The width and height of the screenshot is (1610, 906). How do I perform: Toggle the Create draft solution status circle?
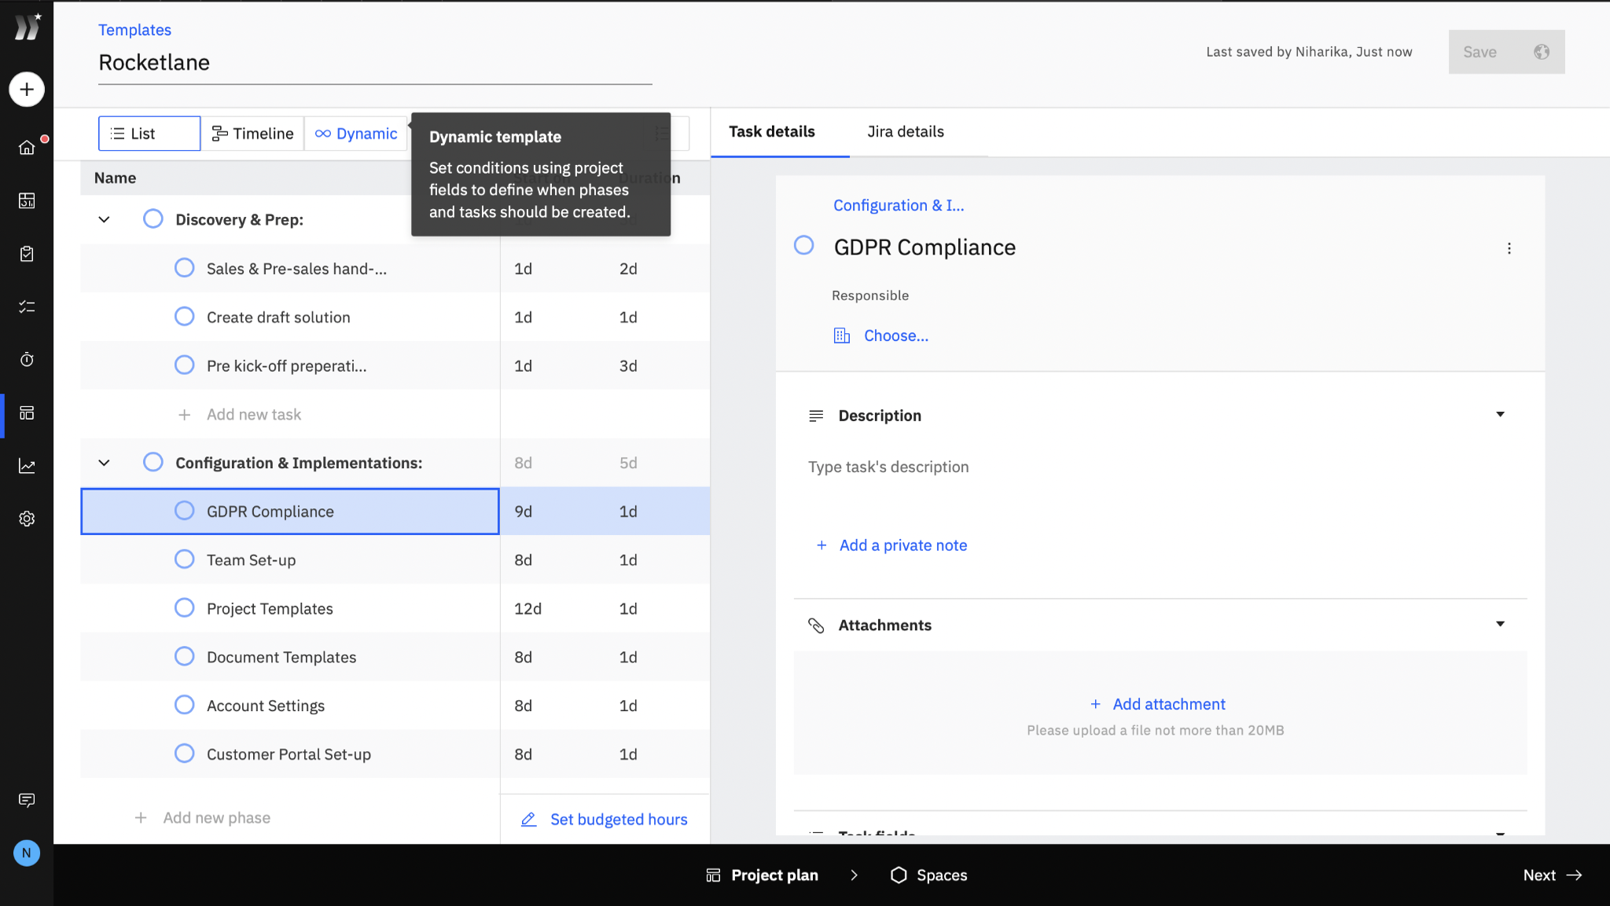[184, 317]
